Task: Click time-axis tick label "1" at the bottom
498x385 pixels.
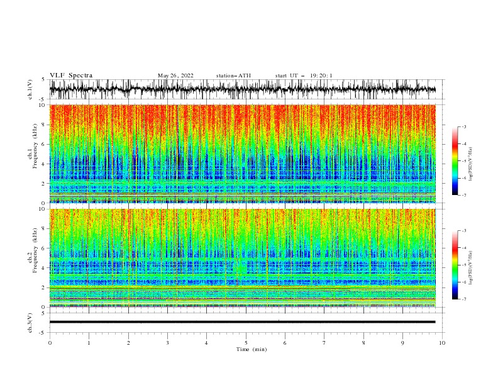Action: coord(89,343)
